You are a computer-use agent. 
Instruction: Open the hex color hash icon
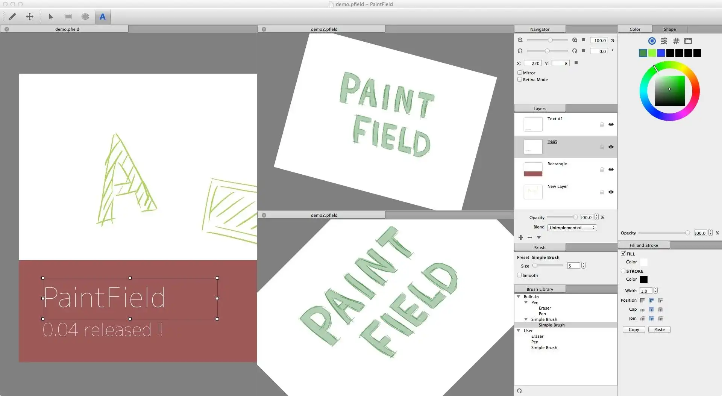coord(676,41)
